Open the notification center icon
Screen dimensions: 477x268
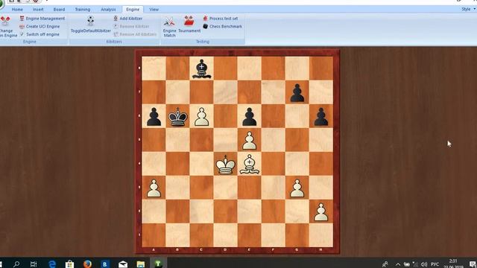472,264
